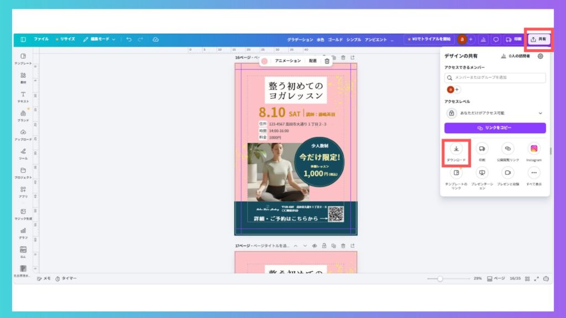Image resolution: width=566 pixels, height=318 pixels.
Task: Open the Elements (素材) sidebar panel
Action: pyautogui.click(x=23, y=76)
